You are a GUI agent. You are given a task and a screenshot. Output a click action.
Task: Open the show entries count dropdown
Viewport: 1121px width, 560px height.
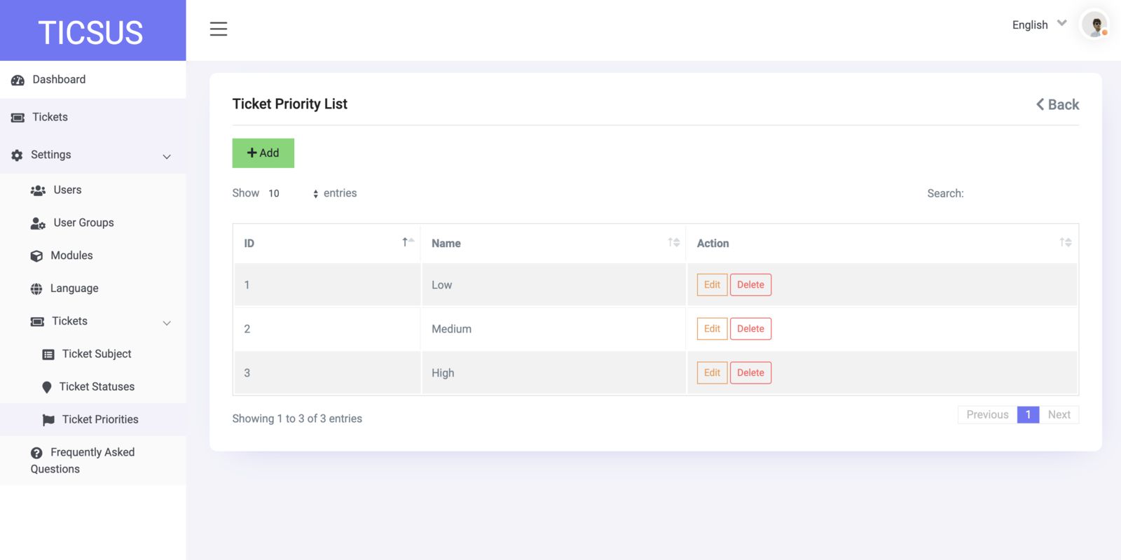coord(293,193)
